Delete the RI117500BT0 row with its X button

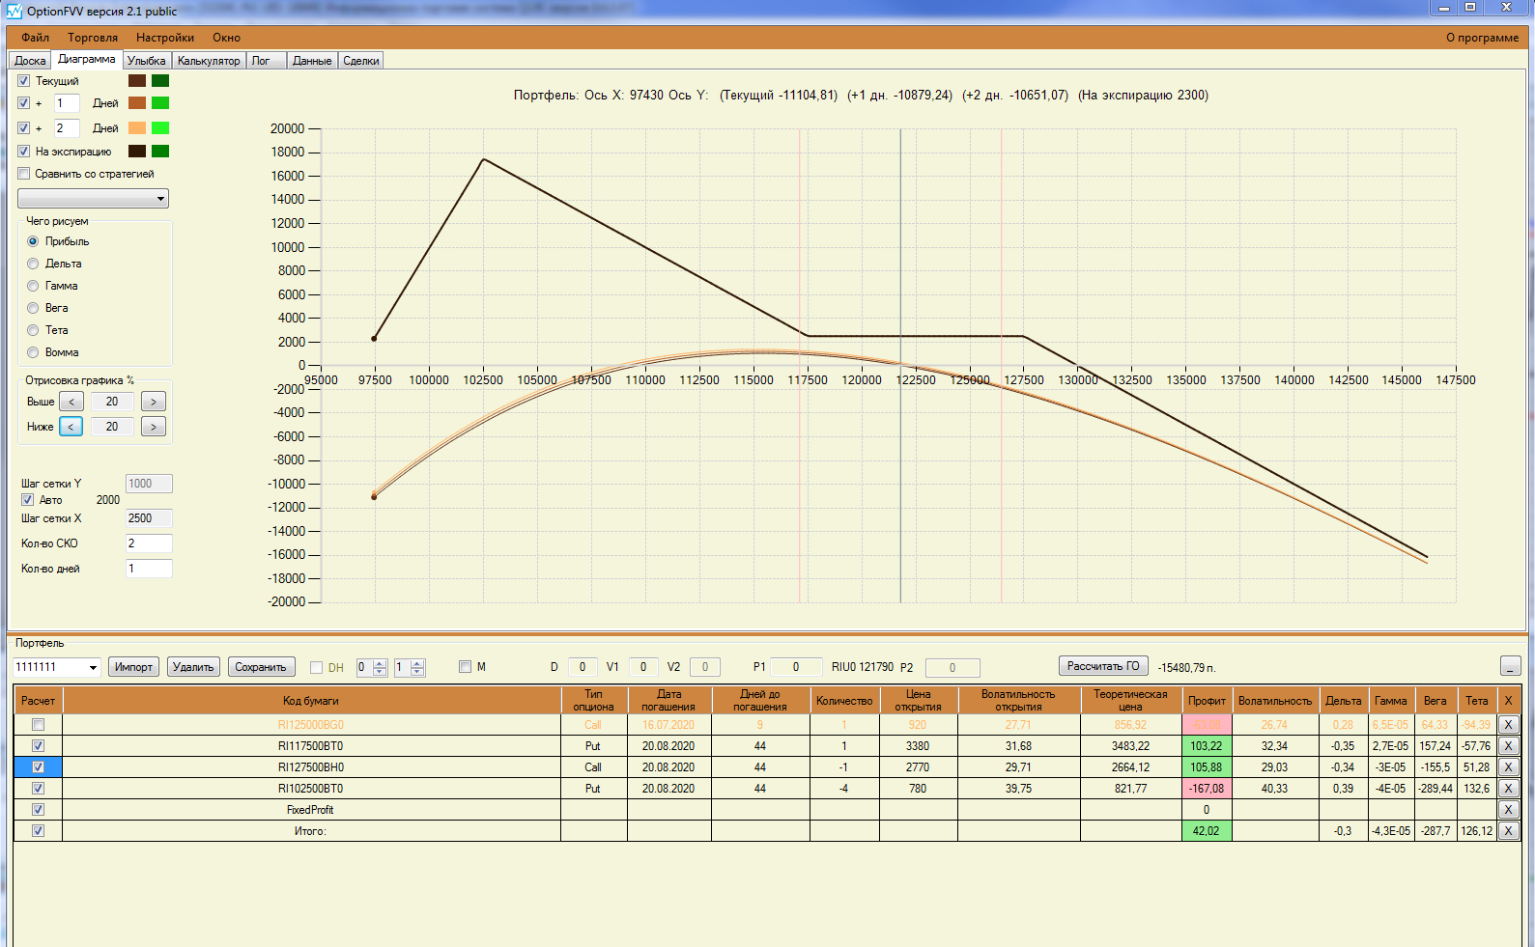click(x=1508, y=746)
